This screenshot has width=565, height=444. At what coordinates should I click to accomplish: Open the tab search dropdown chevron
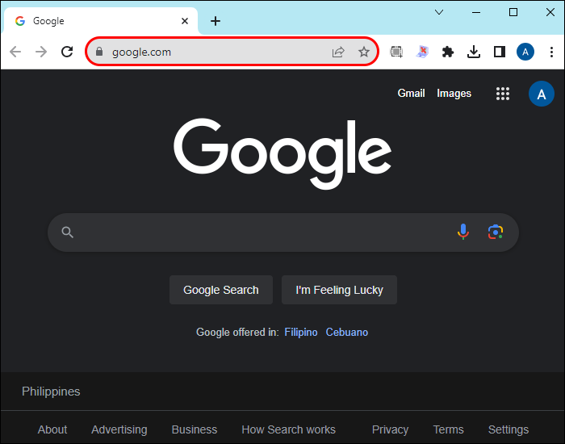coord(439,12)
